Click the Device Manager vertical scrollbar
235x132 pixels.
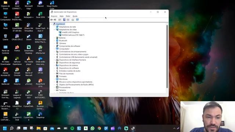pyautogui.click(x=167, y=56)
